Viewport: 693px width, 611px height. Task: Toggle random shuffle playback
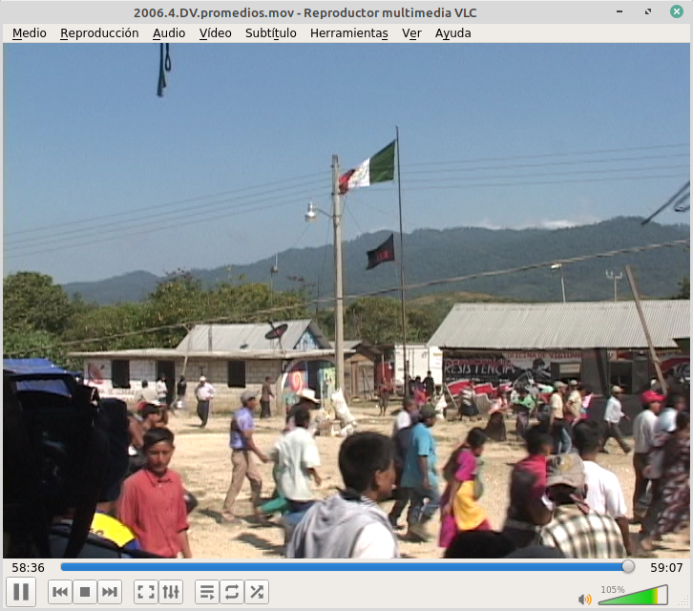(x=257, y=592)
